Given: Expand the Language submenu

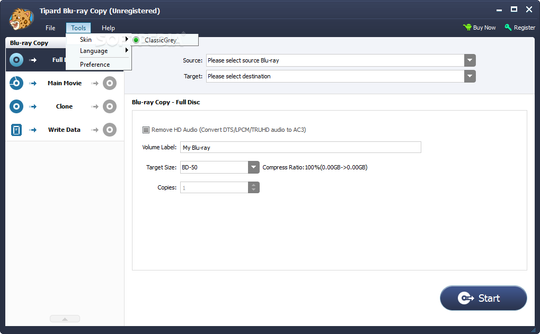Looking at the screenshot, I should pyautogui.click(x=98, y=51).
